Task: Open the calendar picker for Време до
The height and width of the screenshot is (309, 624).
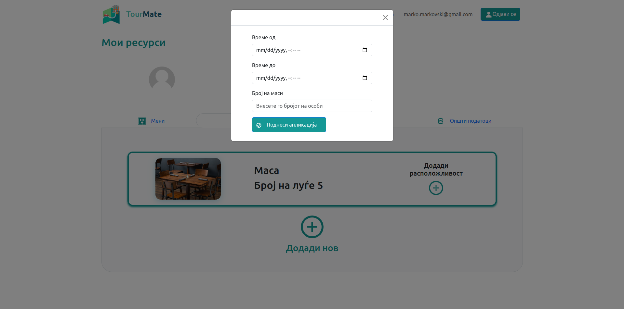Action: [x=365, y=78]
